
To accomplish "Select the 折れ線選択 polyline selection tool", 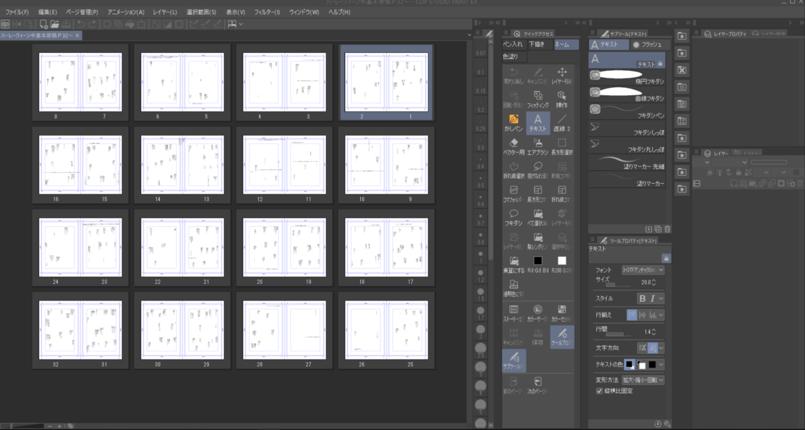I will tap(514, 170).
